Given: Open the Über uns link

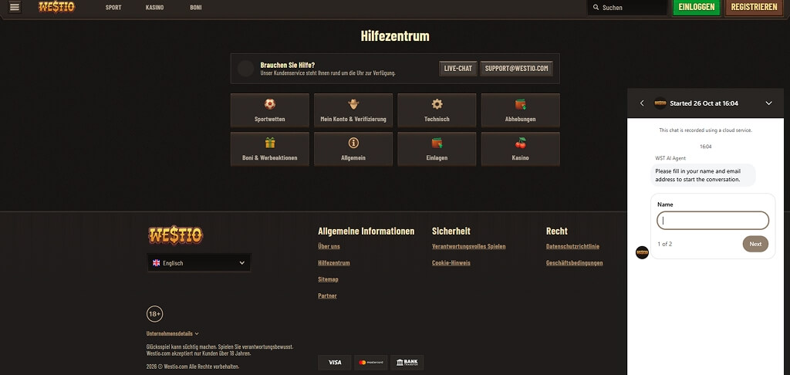Looking at the screenshot, I should pyautogui.click(x=329, y=246).
